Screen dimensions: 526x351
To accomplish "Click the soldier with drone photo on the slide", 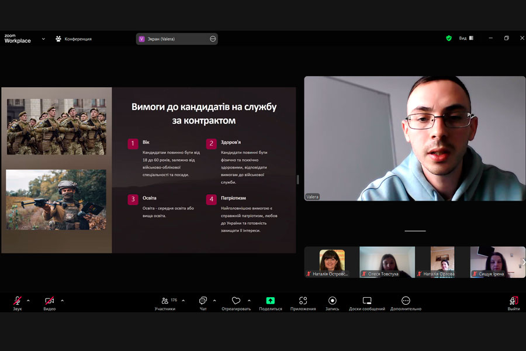I will 56,200.
